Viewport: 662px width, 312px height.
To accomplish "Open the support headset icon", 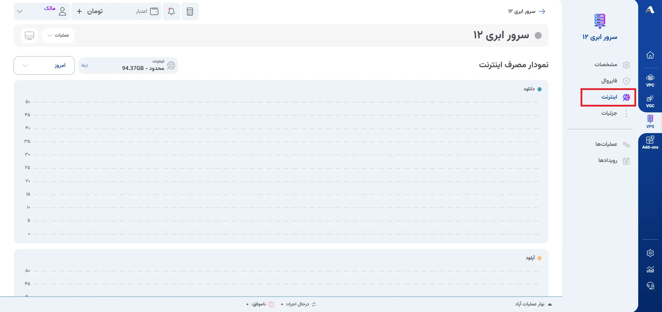I will click(650, 286).
